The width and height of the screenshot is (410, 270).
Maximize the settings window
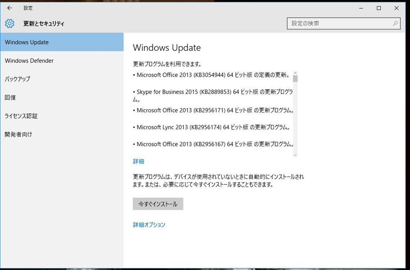pyautogui.click(x=379, y=8)
